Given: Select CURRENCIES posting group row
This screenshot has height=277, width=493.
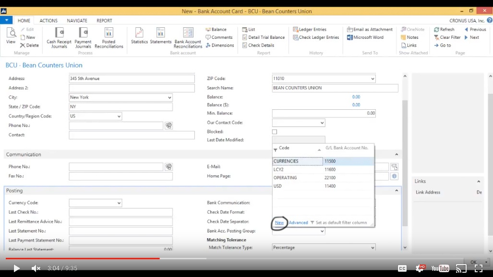Looking at the screenshot, I should (323, 161).
